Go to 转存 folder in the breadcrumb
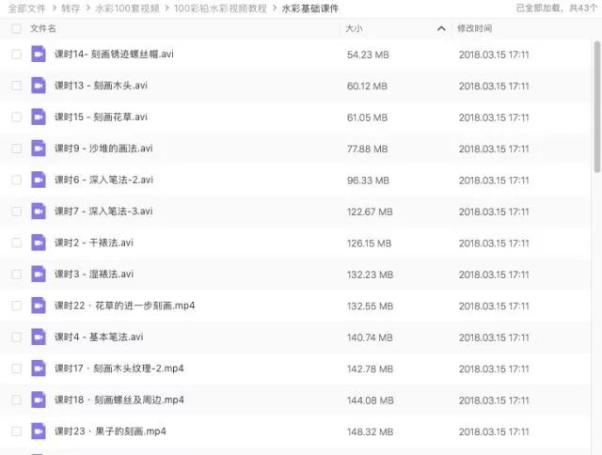Image resolution: width=602 pixels, height=455 pixels. 71,8
